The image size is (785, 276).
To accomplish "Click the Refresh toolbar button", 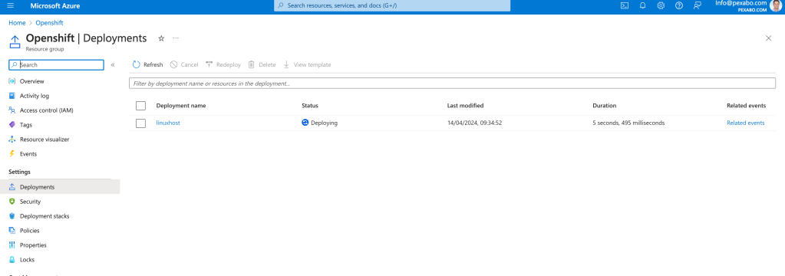I will tap(147, 65).
